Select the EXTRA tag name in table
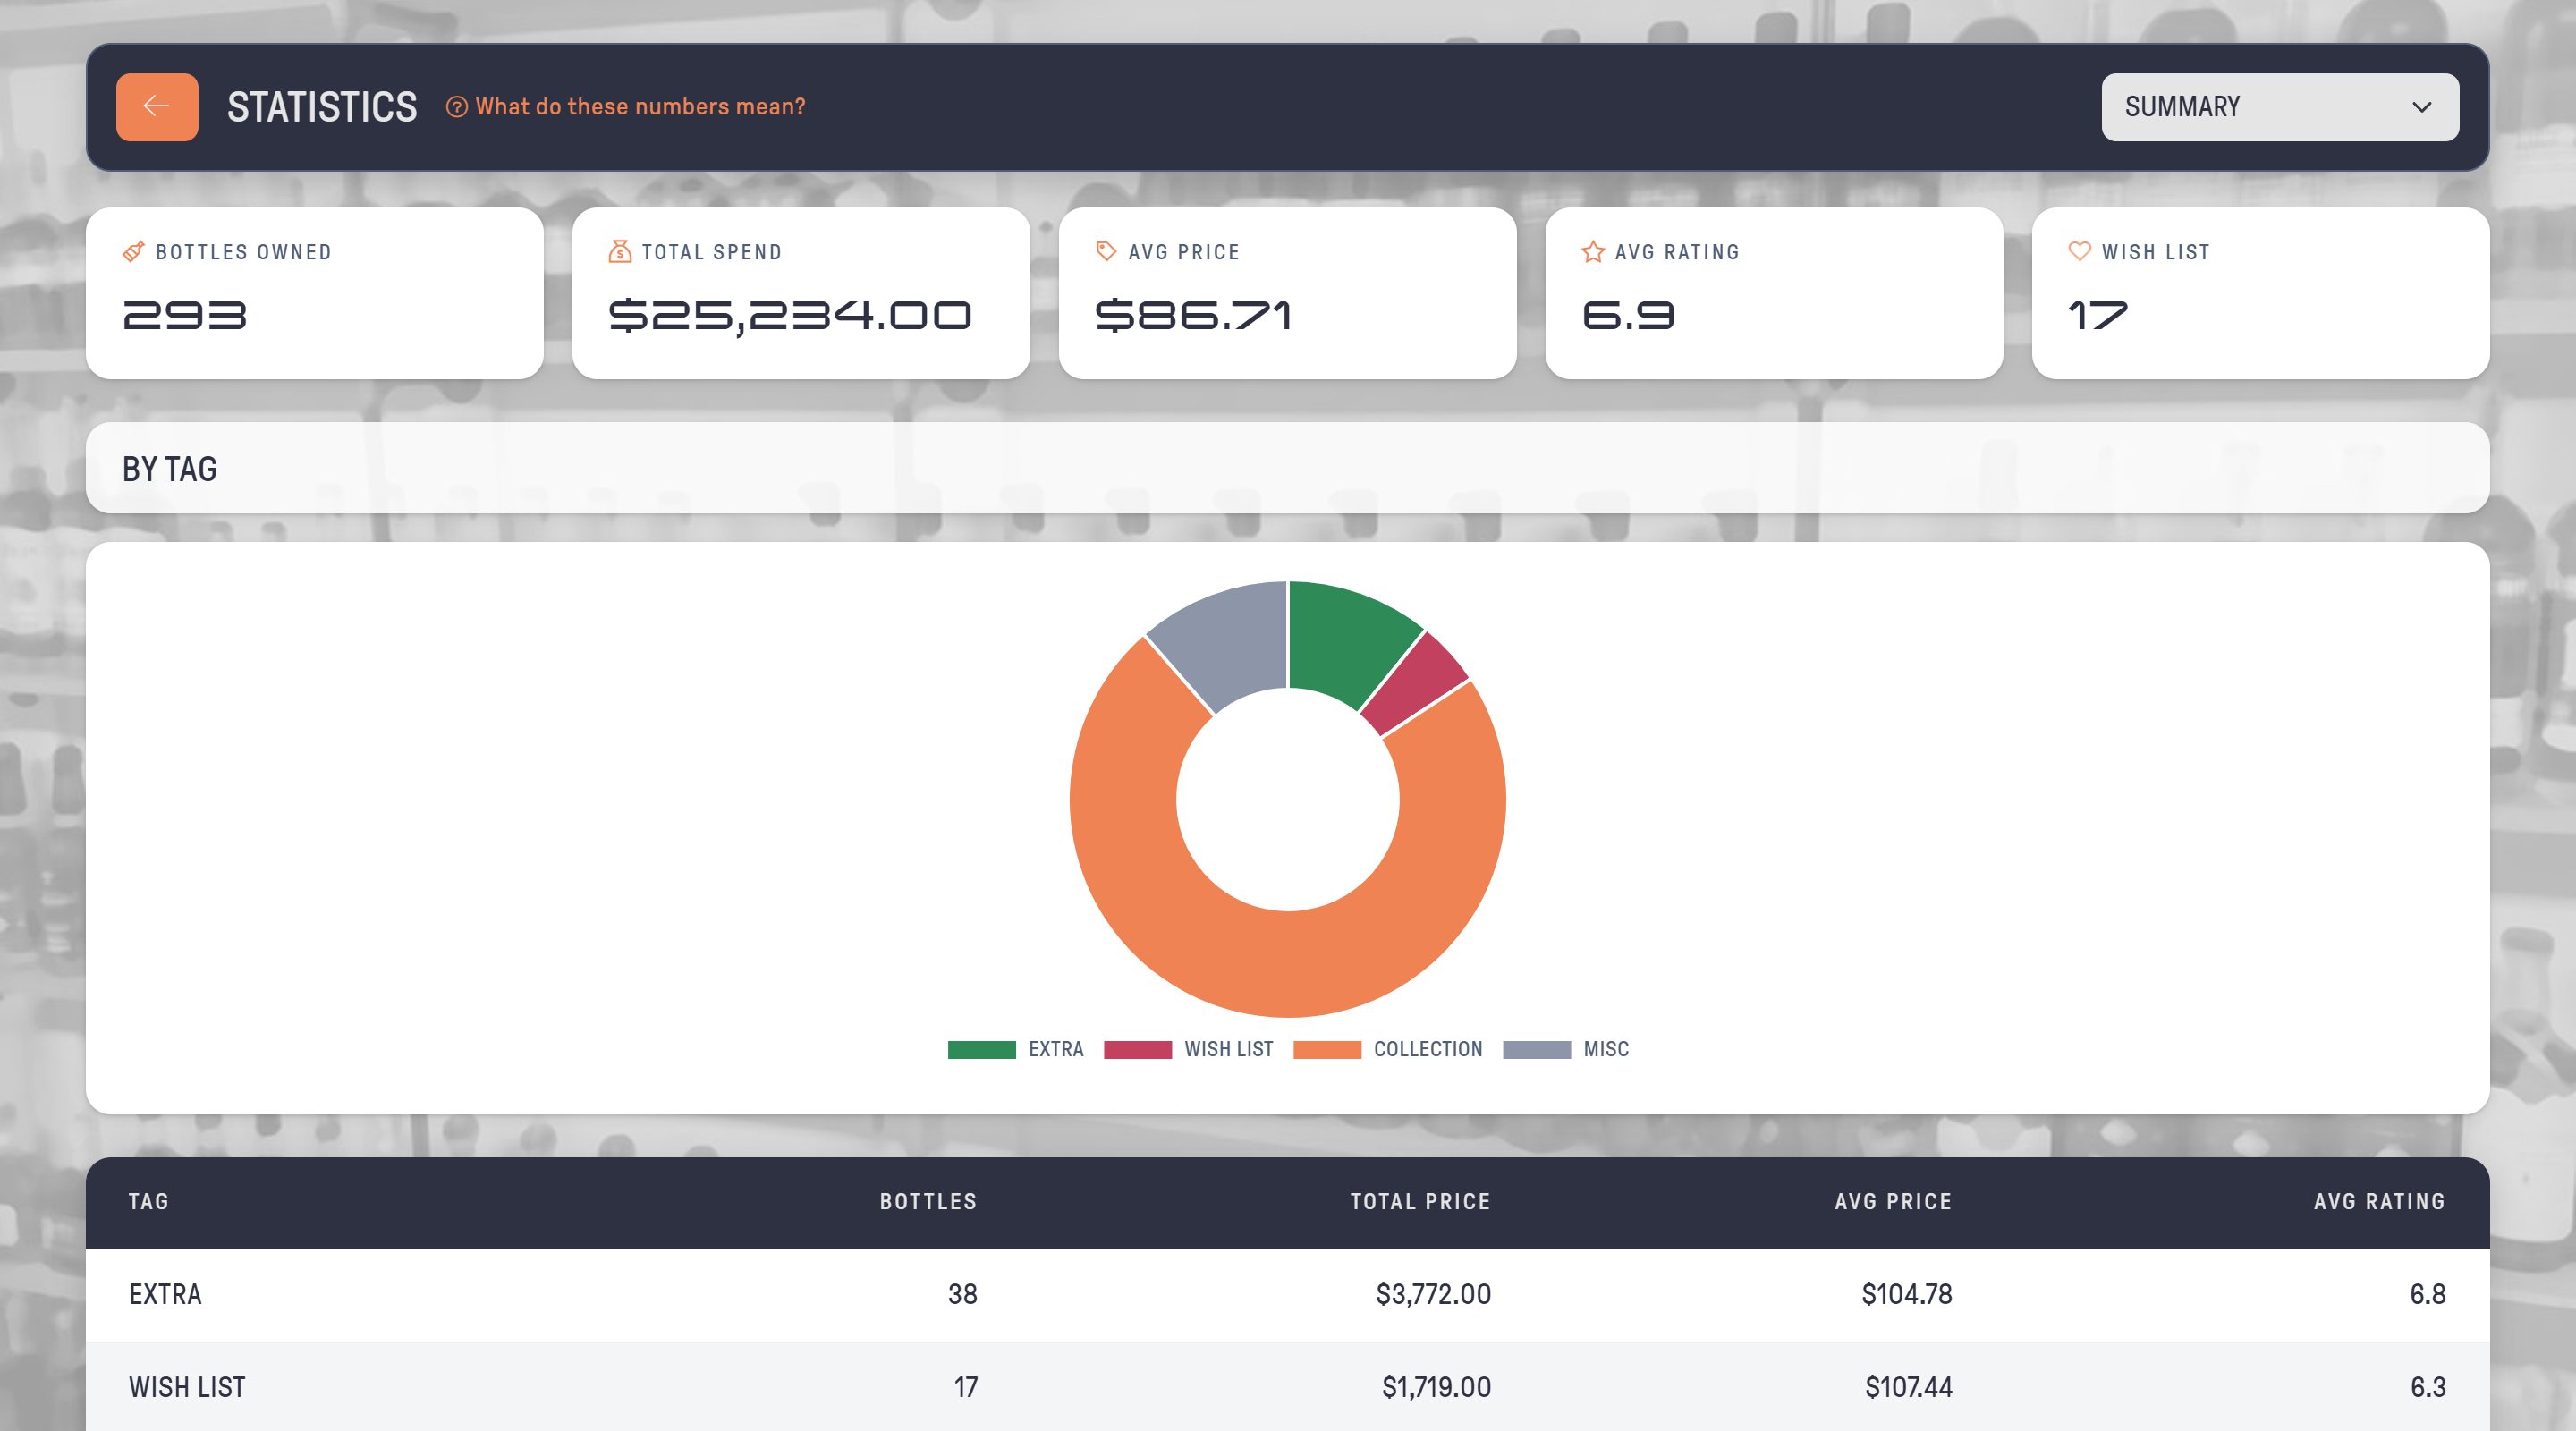The image size is (2576, 1431). (x=165, y=1295)
